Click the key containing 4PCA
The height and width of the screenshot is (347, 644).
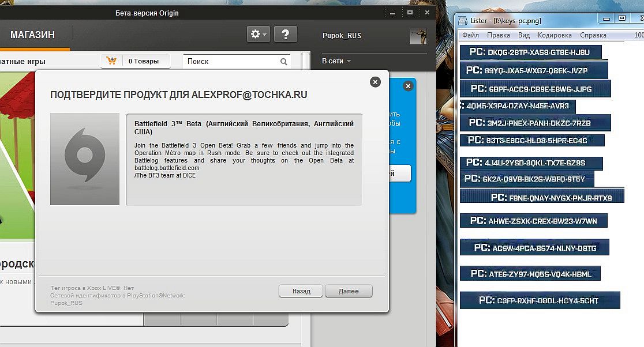[534, 247]
